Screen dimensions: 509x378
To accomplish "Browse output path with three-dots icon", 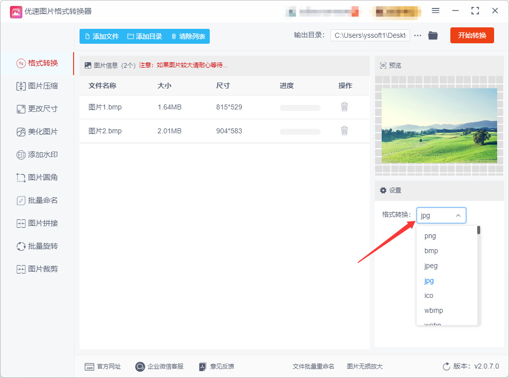I will pyautogui.click(x=418, y=35).
